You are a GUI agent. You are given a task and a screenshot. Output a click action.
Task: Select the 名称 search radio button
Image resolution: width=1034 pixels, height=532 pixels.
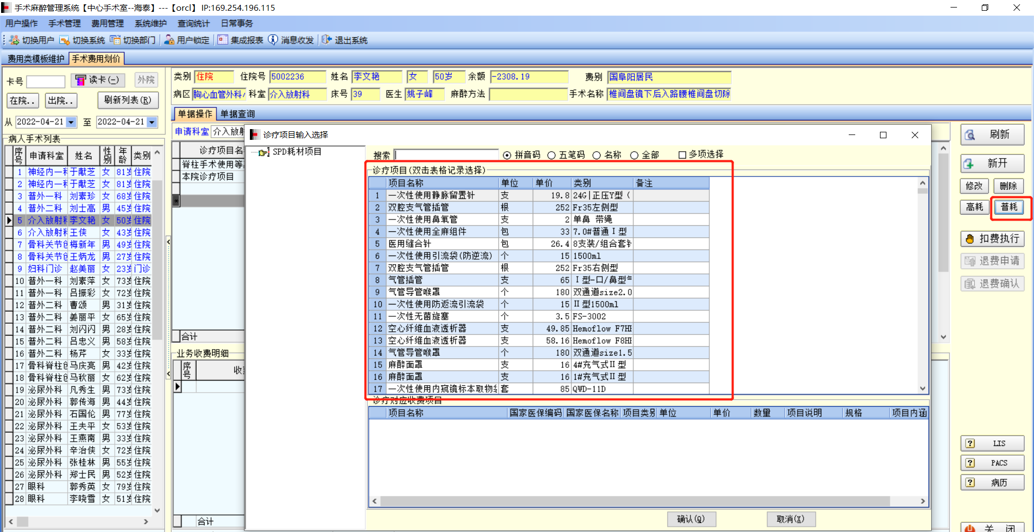click(x=597, y=155)
